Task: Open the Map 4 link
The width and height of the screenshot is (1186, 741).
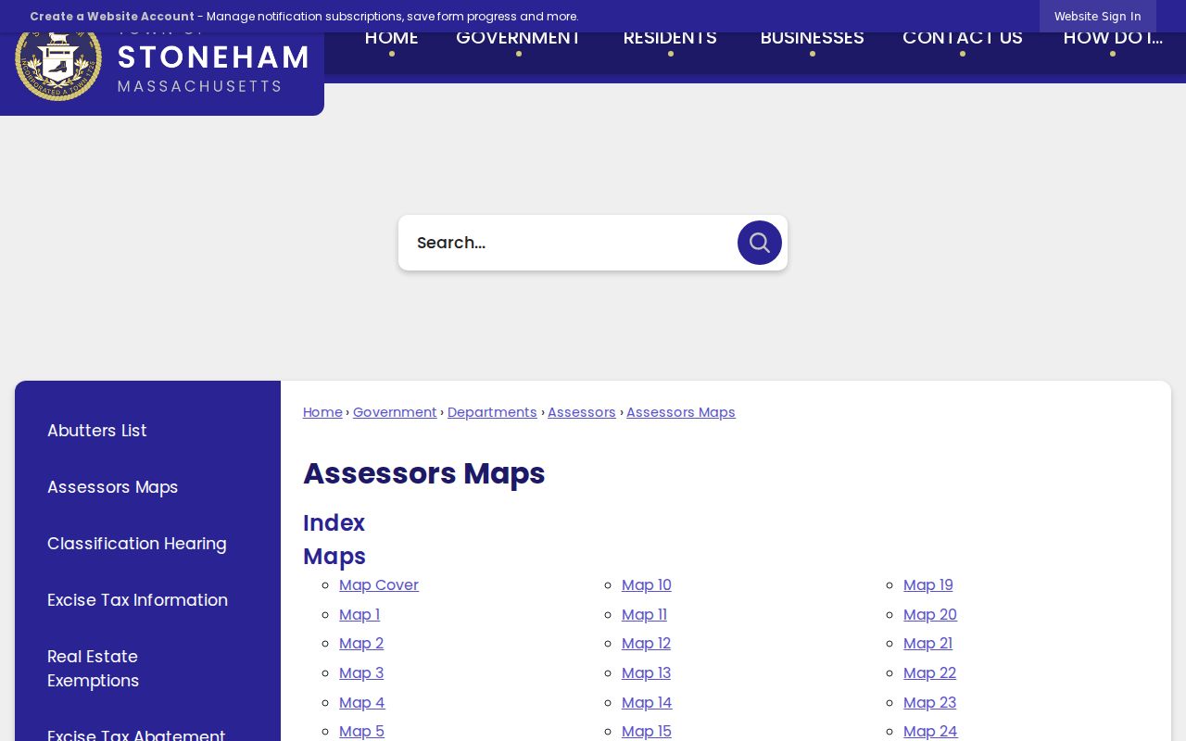Action: click(362, 703)
